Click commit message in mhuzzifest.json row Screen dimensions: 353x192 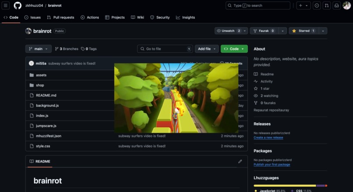(142, 136)
